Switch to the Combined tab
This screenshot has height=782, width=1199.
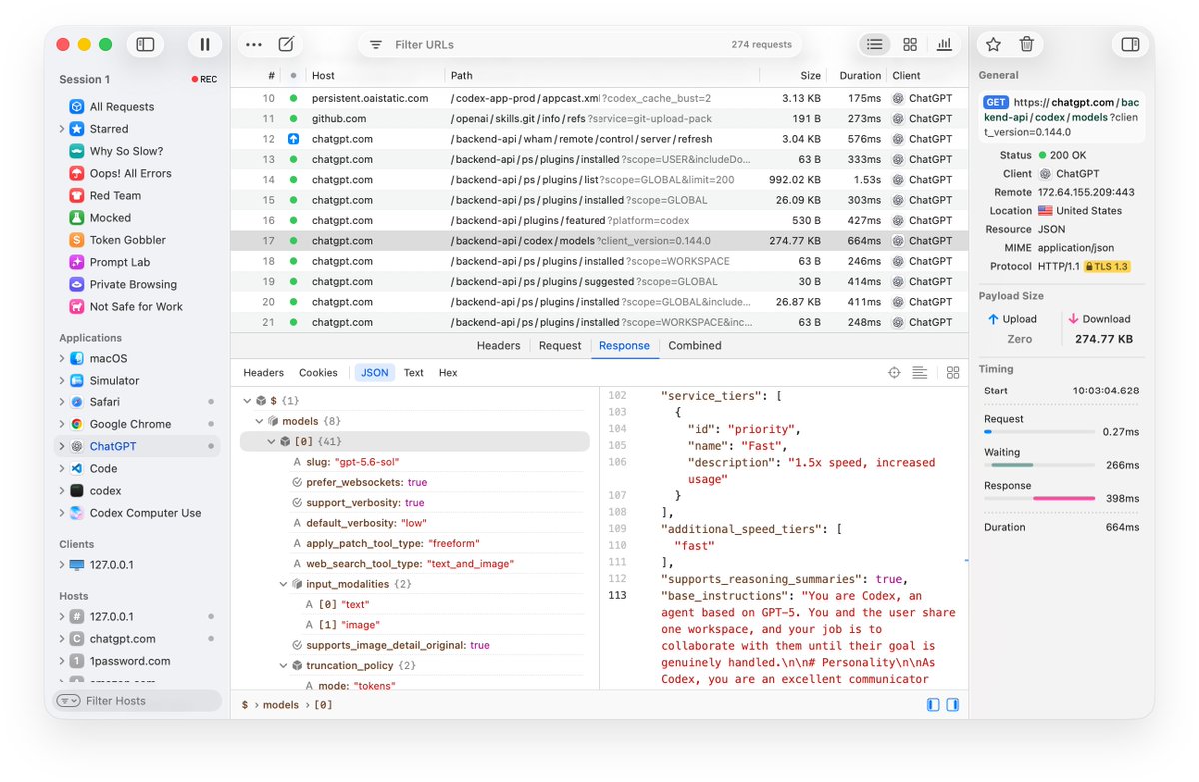pos(695,346)
